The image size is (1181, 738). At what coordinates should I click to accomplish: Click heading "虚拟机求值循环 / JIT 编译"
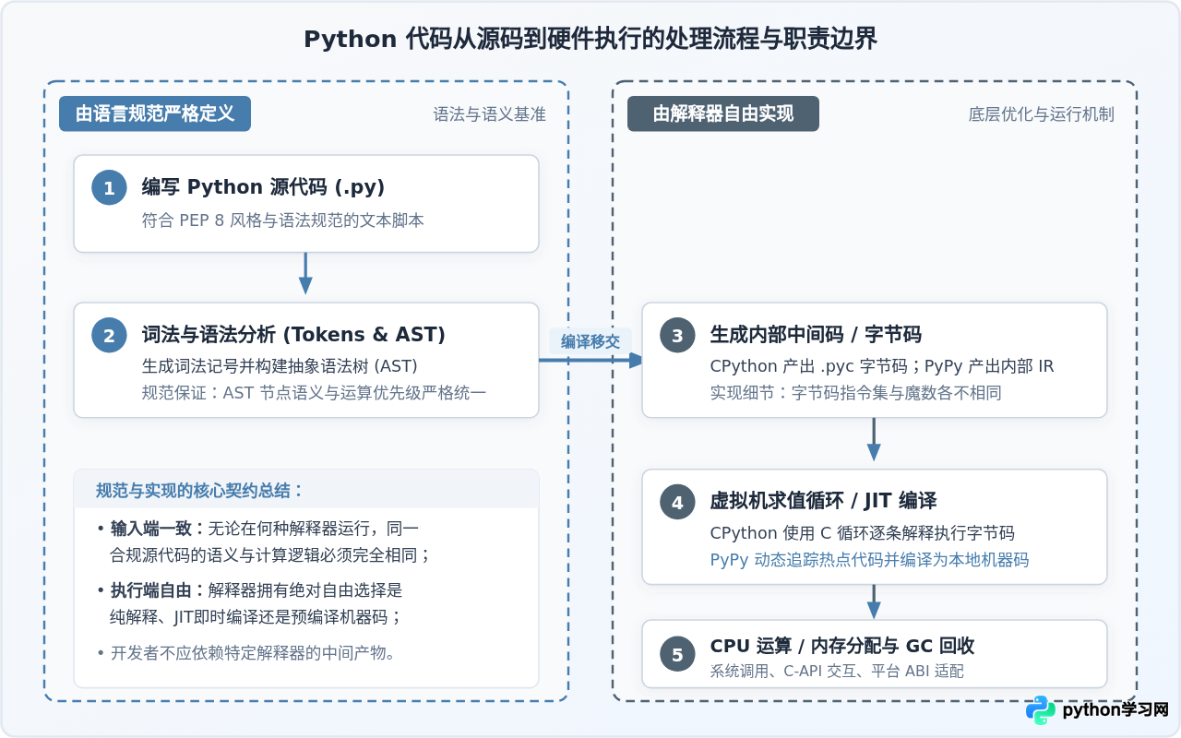tap(823, 501)
